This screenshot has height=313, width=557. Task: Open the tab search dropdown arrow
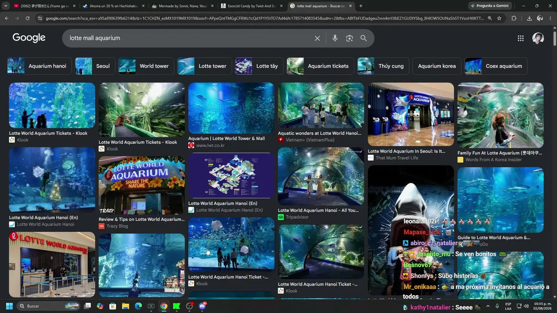(6, 6)
